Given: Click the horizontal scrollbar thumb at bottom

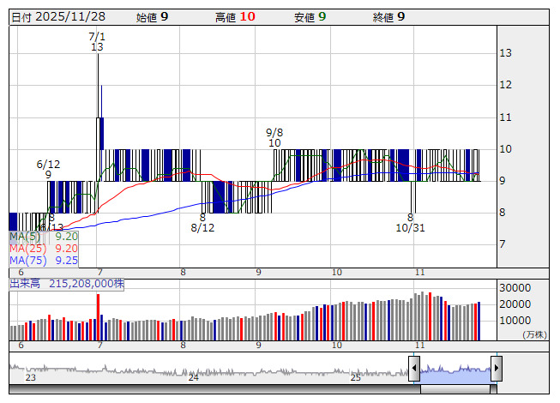Looking at the screenshot, I should 455,389.
